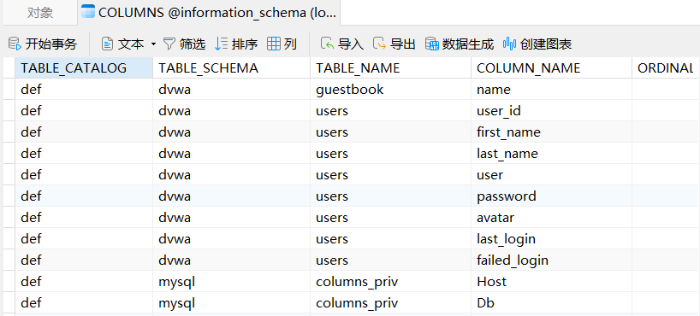The width and height of the screenshot is (700, 316).
Task: Expand the dropdown arrow next to 文本
Action: point(153,44)
